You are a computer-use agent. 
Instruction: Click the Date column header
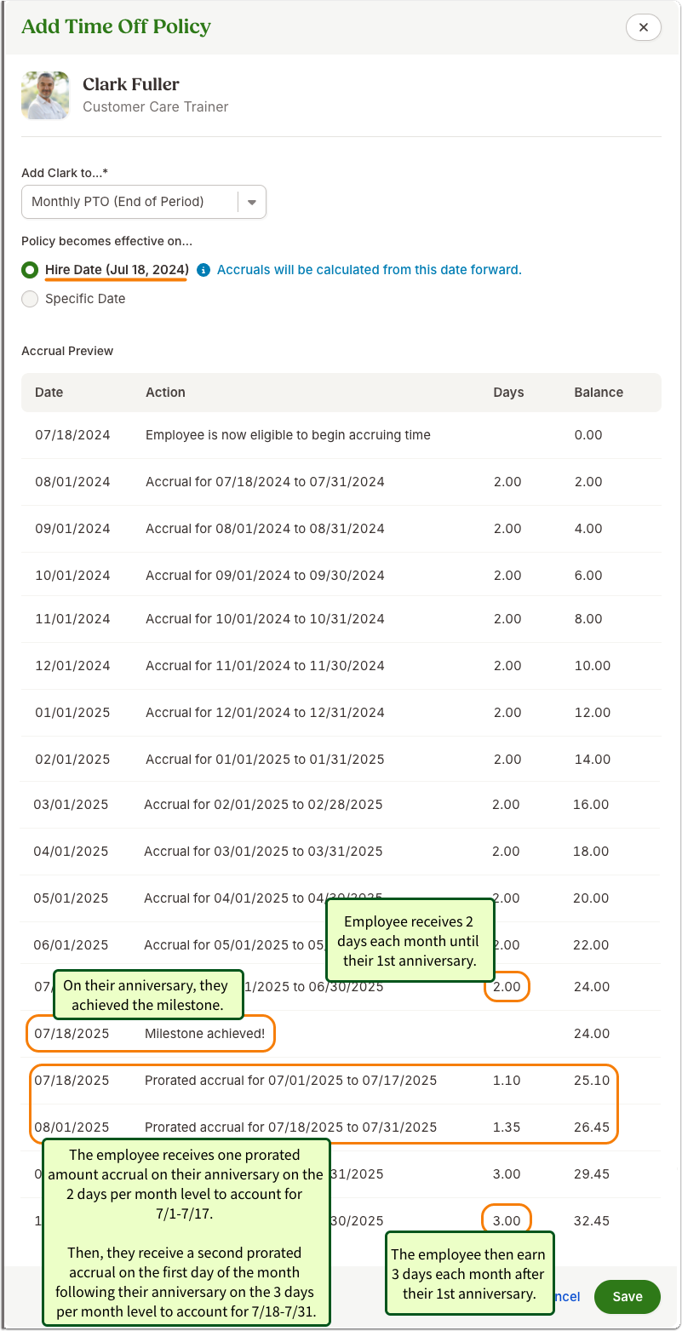(49, 393)
